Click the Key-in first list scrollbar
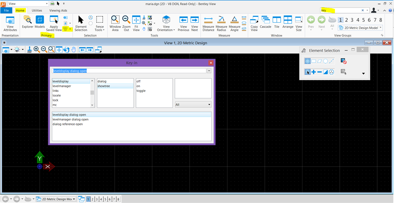The width and height of the screenshot is (394, 203). coord(92,92)
